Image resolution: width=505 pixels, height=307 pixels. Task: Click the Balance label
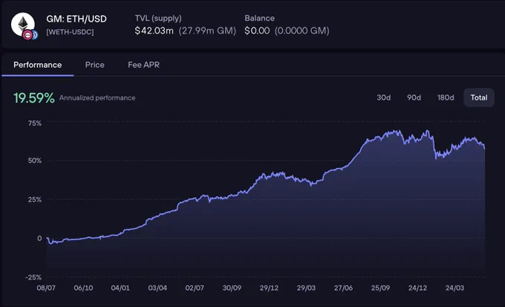click(x=260, y=18)
